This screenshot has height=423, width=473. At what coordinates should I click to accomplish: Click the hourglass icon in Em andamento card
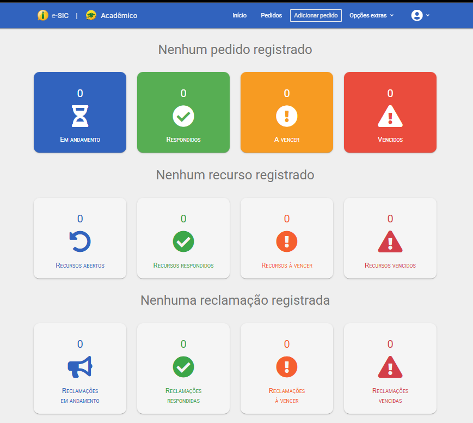tap(80, 116)
